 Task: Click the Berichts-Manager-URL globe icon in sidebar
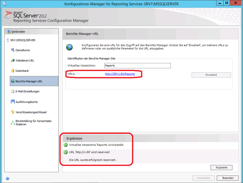pos(13,81)
